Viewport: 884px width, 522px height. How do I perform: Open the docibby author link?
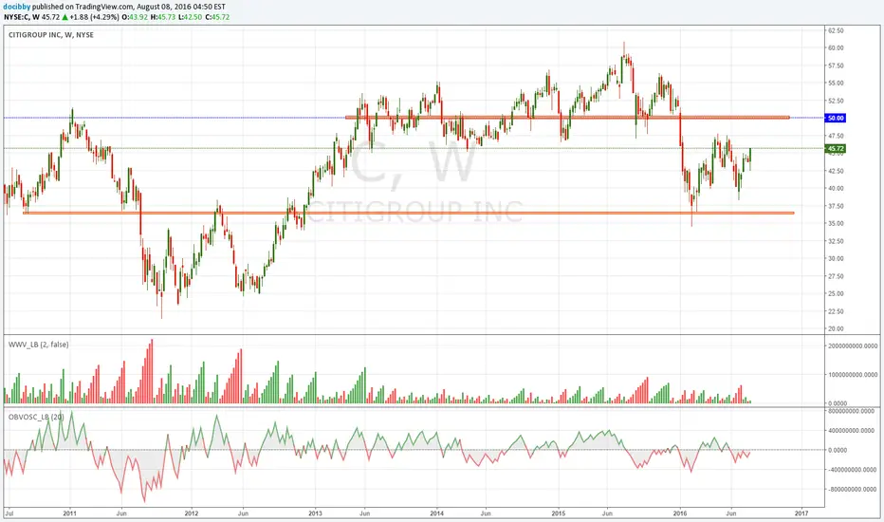pos(16,7)
